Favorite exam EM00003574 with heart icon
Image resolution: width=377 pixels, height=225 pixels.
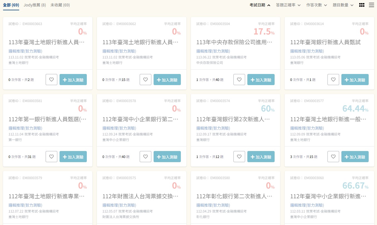pos(239,157)
